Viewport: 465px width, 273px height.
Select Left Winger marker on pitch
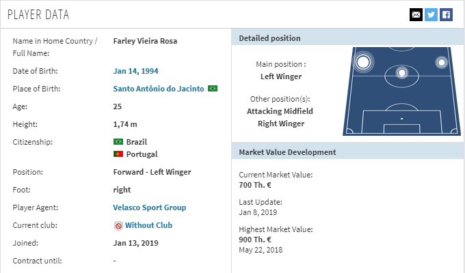pyautogui.click(x=363, y=62)
